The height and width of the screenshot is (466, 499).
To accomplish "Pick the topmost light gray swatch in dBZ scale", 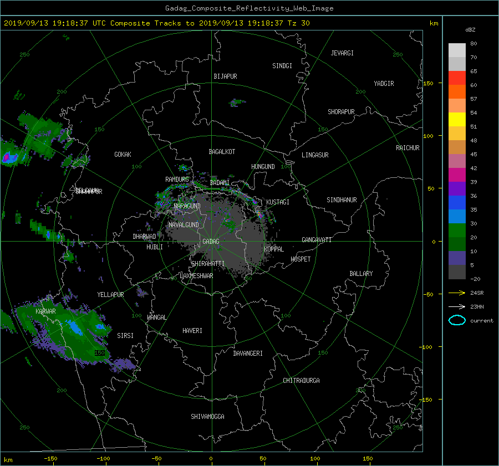I will pos(457,50).
